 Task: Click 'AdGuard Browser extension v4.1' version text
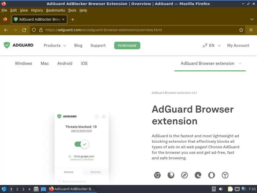pos(174,93)
